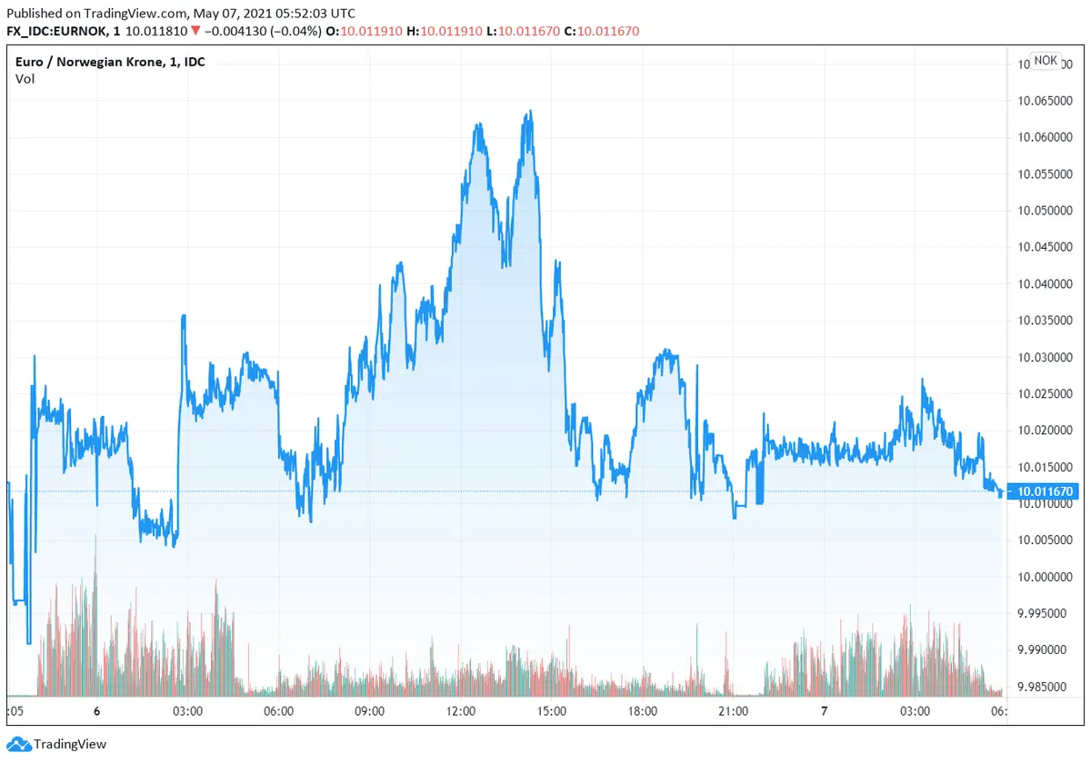Select the 15:00 marker on time axis

[552, 711]
